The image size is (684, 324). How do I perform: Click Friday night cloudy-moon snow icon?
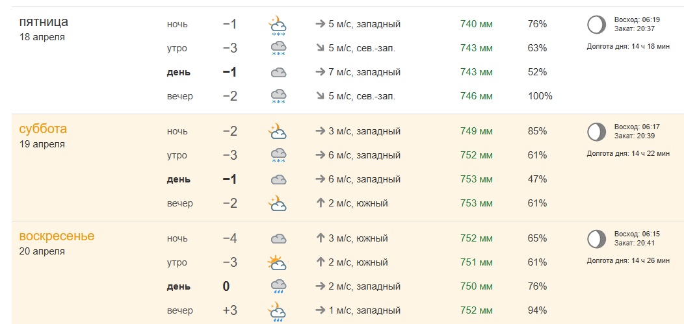coord(278,25)
